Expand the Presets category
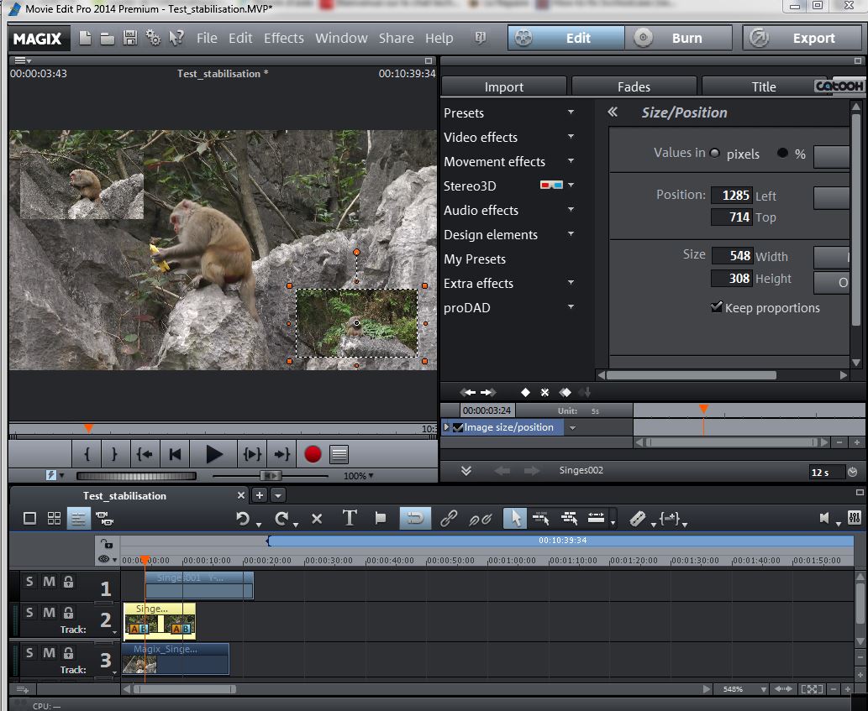868x711 pixels. (571, 112)
